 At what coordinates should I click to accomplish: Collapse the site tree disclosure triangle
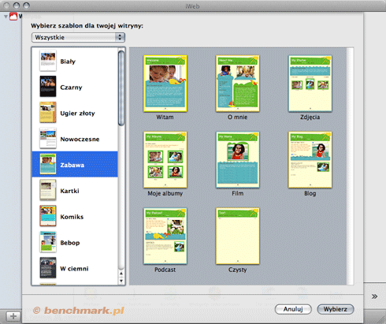pos(6,17)
